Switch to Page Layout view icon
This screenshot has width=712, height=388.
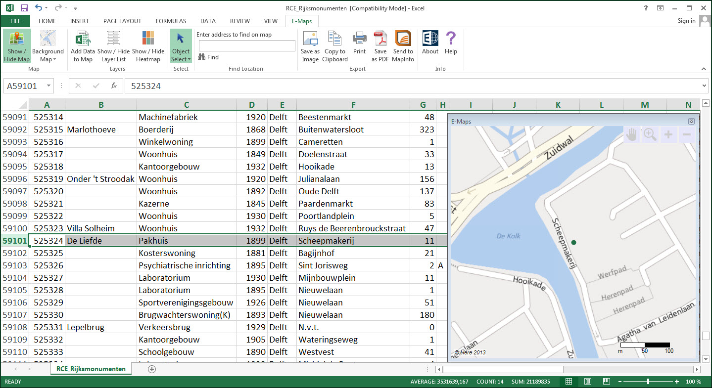pos(587,382)
